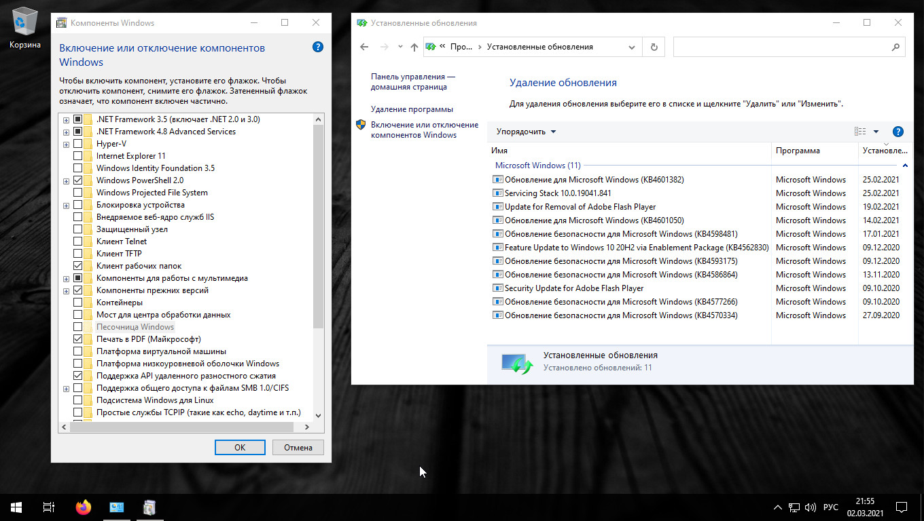
Task: Click the help icon in updates toolbar
Action: click(898, 132)
